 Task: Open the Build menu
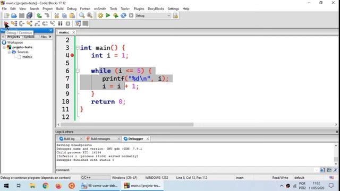pos(59,8)
